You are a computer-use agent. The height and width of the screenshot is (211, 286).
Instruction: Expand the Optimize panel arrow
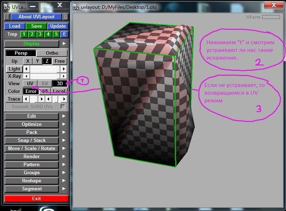(x=64, y=124)
